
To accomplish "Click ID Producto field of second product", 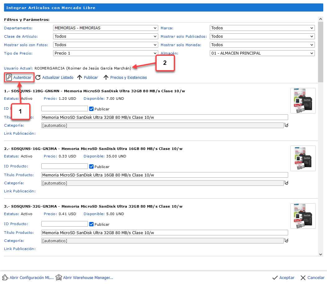I will [65, 166].
